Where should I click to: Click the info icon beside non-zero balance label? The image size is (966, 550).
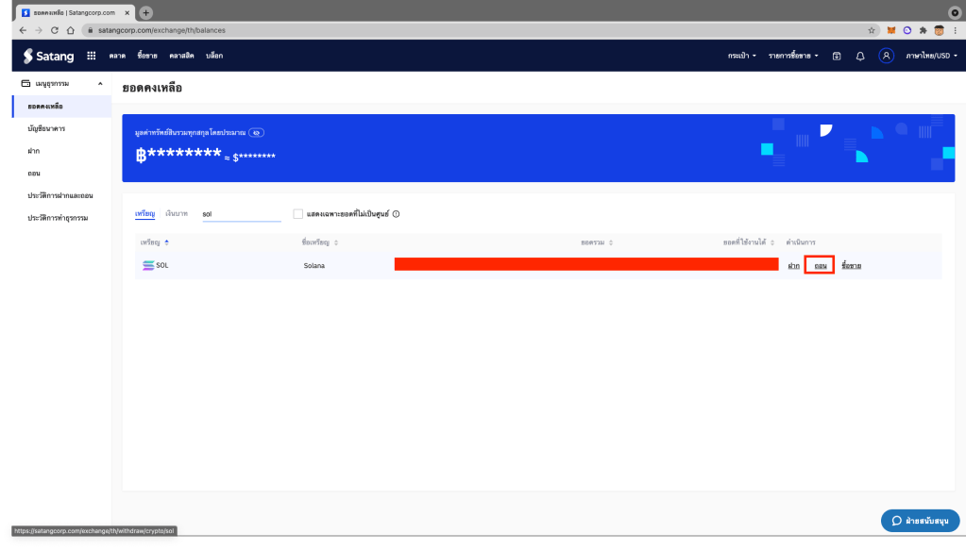[396, 214]
